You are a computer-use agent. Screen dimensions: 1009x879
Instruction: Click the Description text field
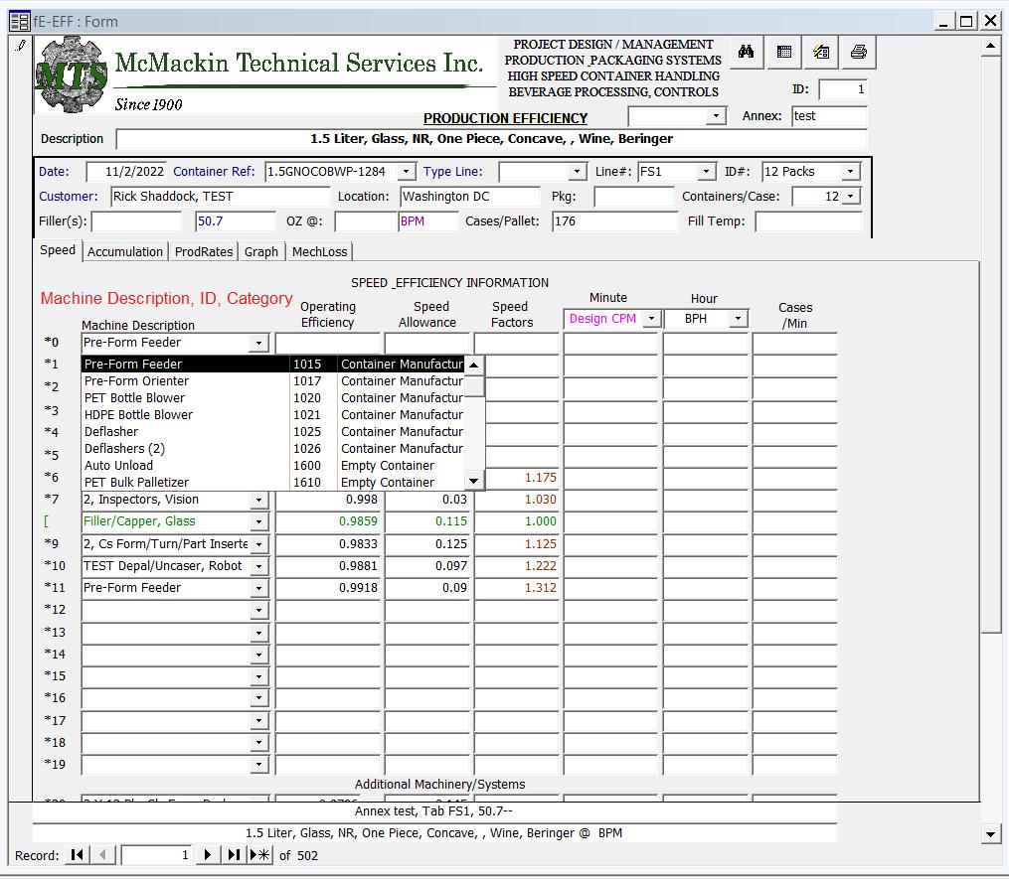click(x=491, y=139)
